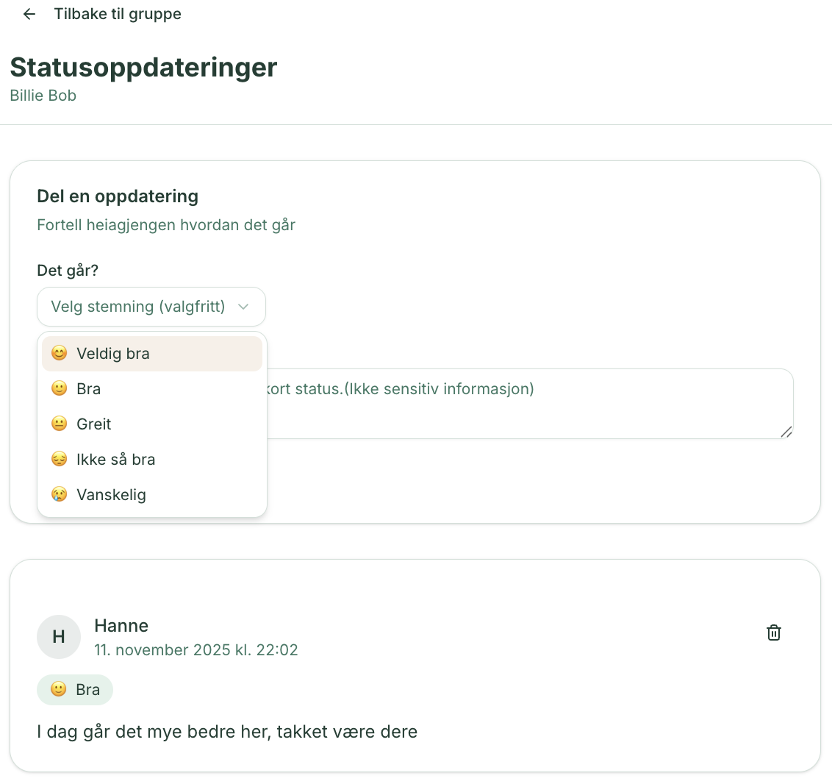The height and width of the screenshot is (784, 832).
Task: Select Vanskelig from the list
Action: click(111, 494)
